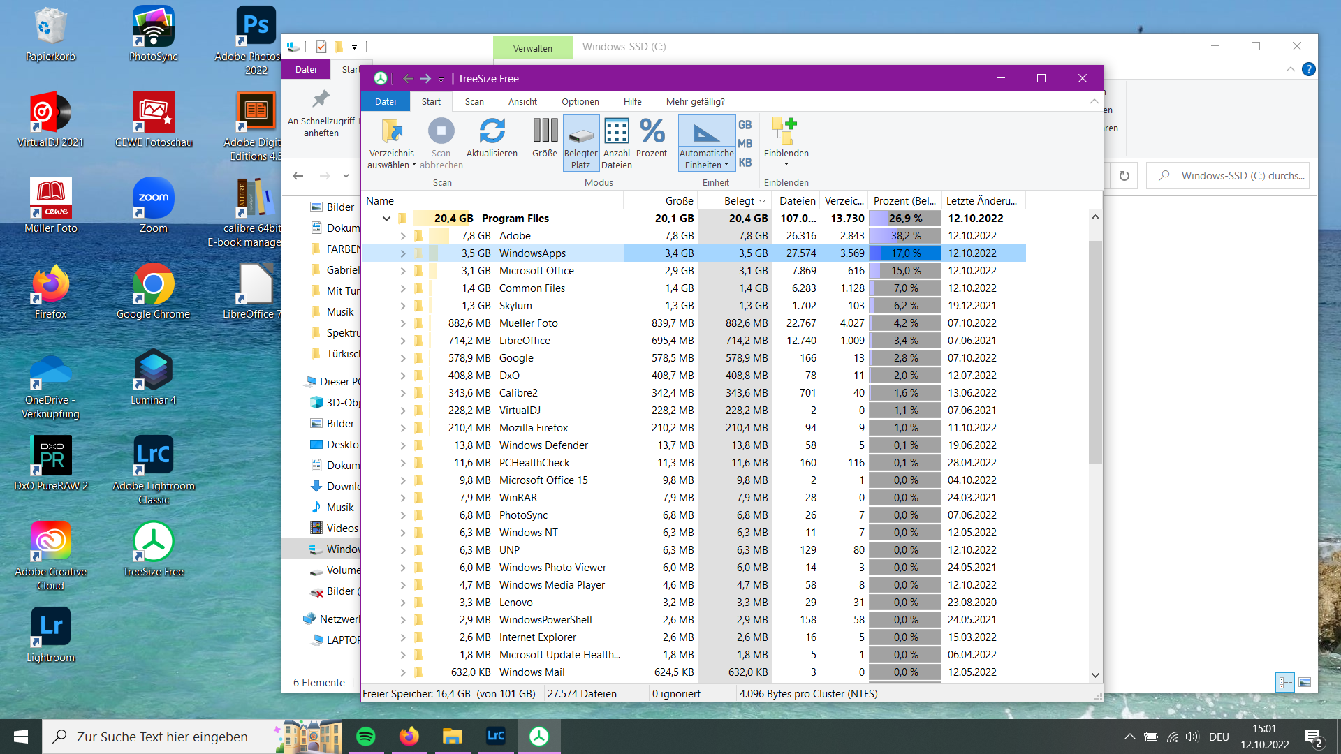Open the Scan ribbon tab

(474, 101)
